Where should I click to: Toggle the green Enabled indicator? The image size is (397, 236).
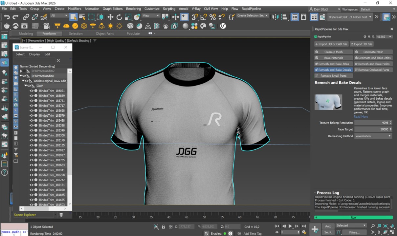coord(225,233)
